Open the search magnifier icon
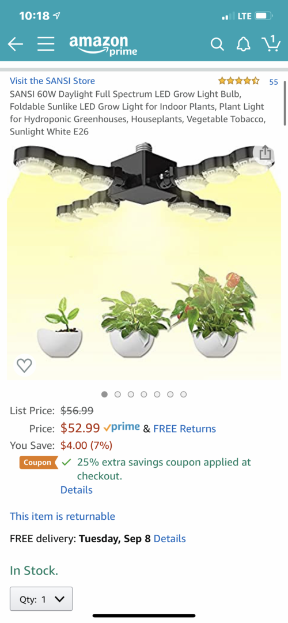Image resolution: width=288 pixels, height=623 pixels. click(x=217, y=44)
